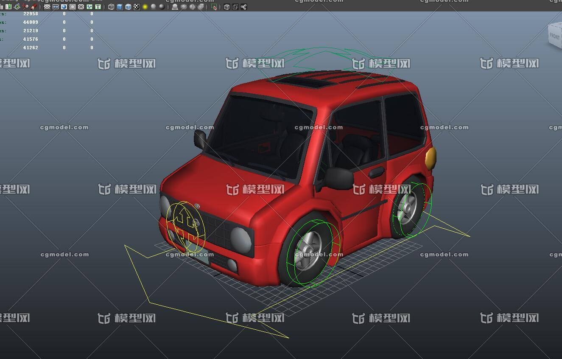Toggle the film gate filmstrip icon
Image resolution: width=562 pixels, height=359 pixels.
pos(56,7)
